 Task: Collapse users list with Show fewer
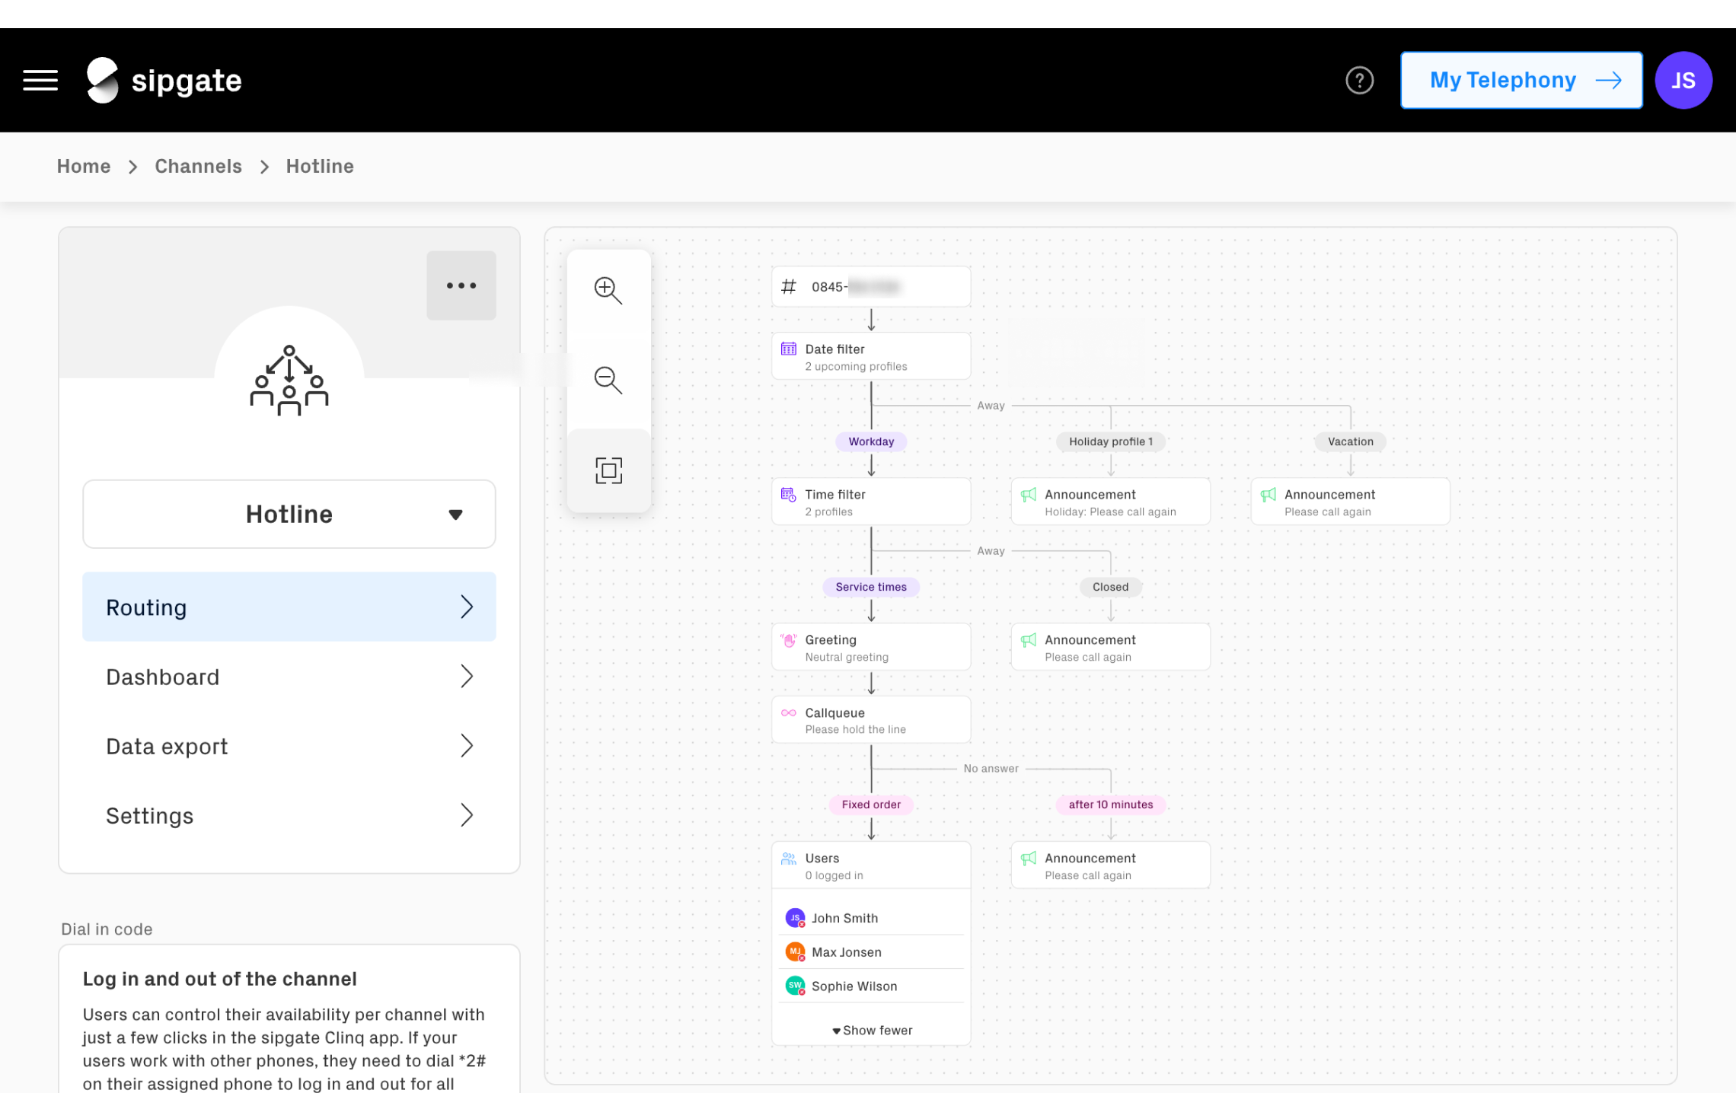click(x=872, y=1031)
